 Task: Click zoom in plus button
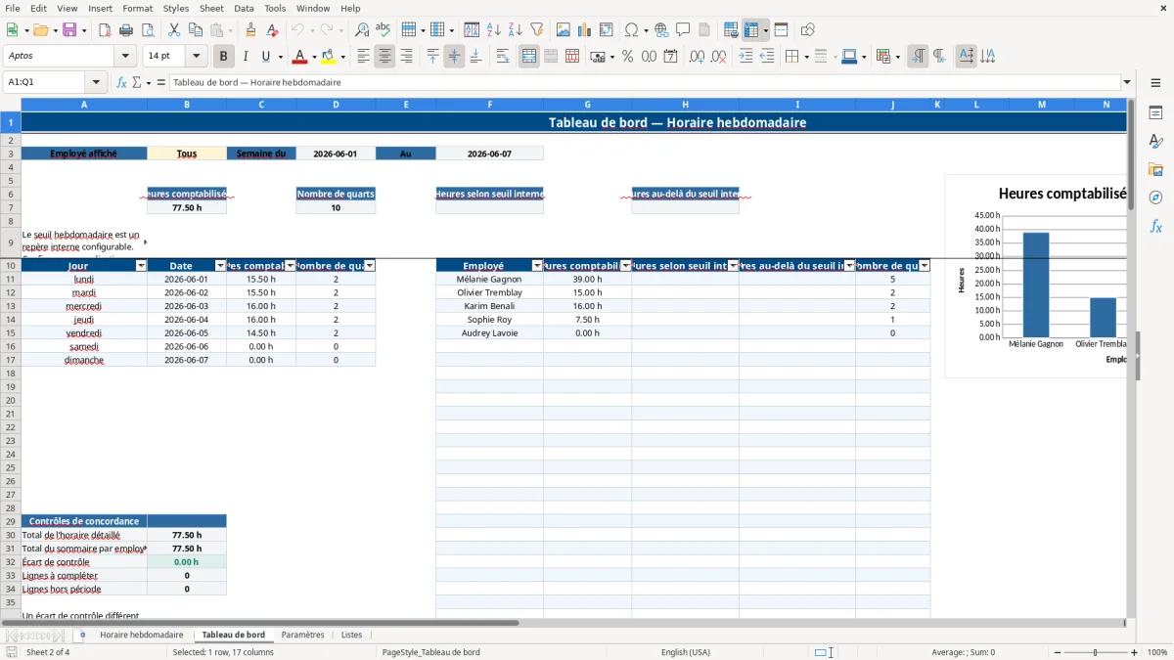coord(1135,652)
